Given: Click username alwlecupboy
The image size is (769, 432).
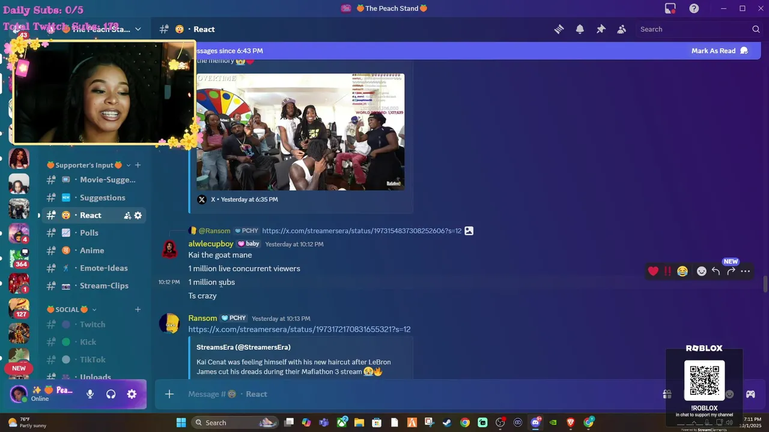Looking at the screenshot, I should (211, 244).
